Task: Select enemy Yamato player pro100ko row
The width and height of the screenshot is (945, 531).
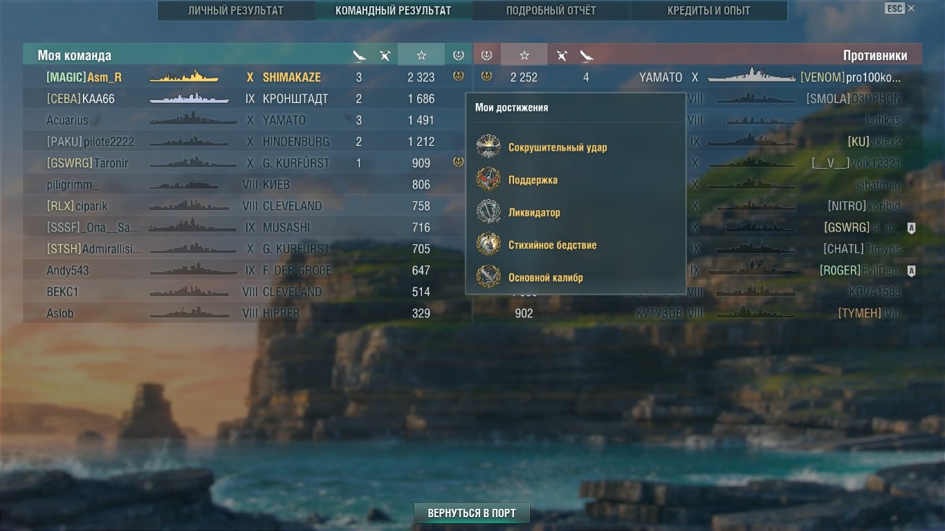Action: pyautogui.click(x=697, y=77)
